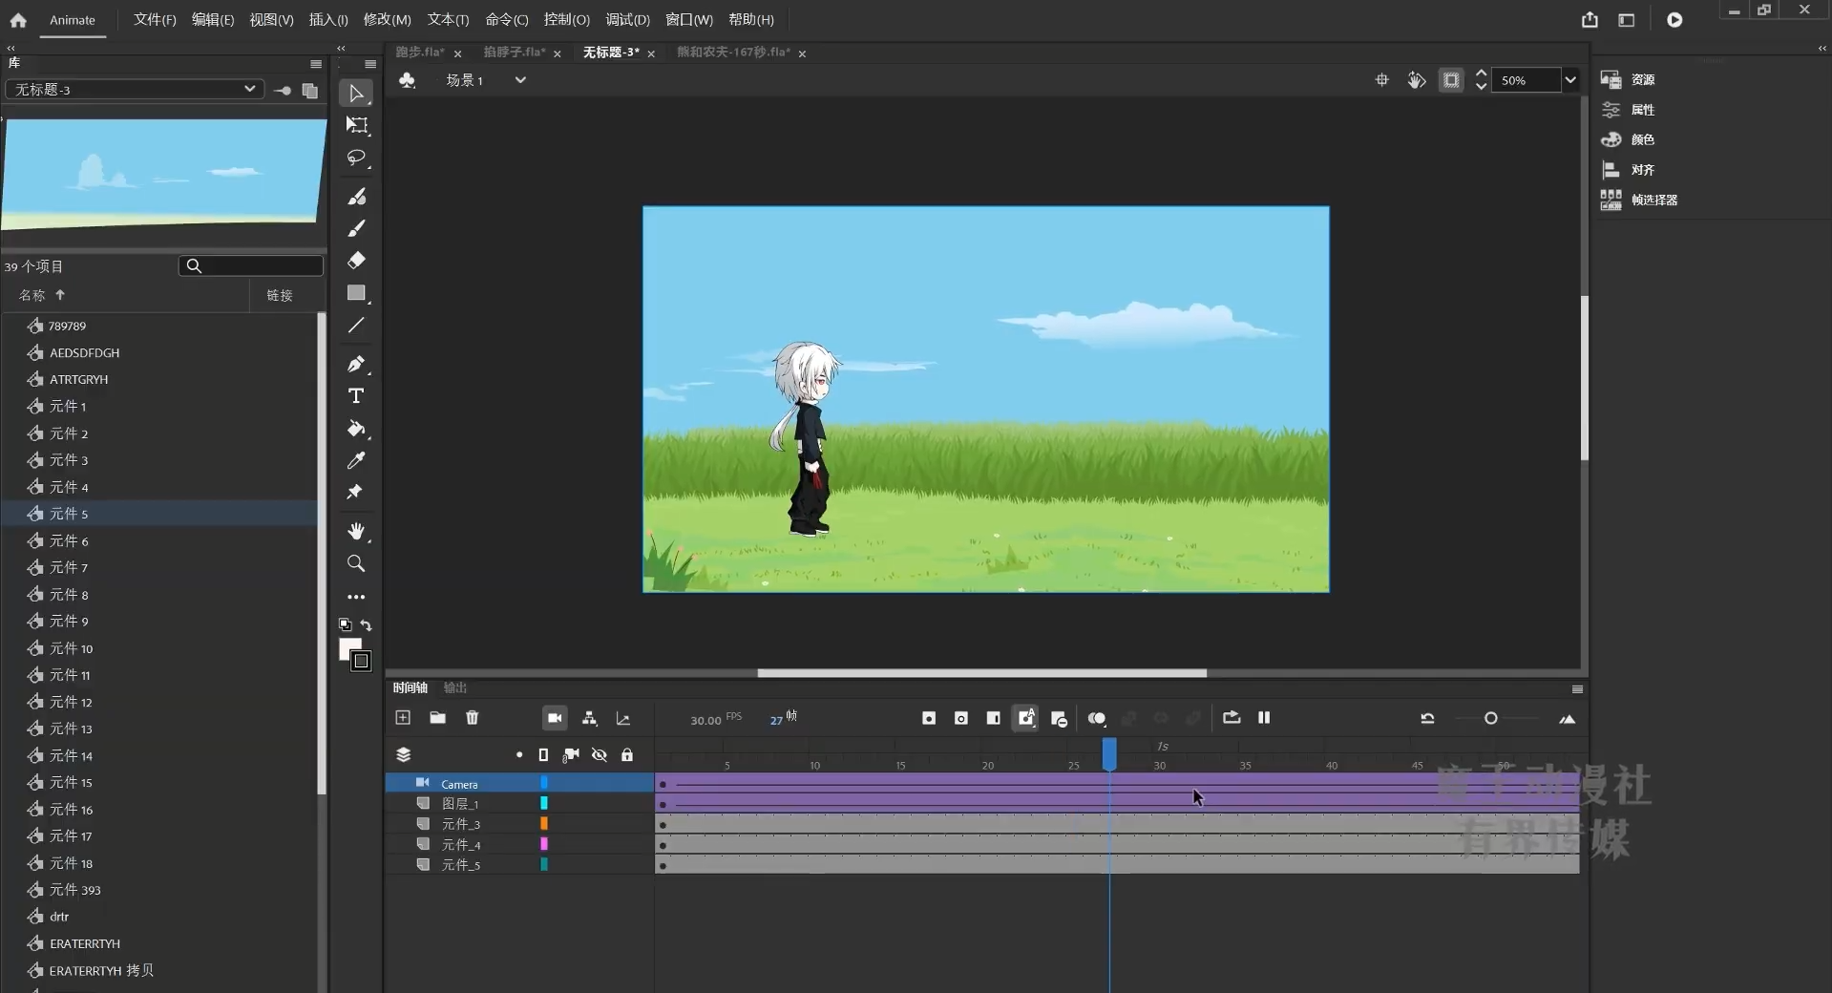
Task: Toggle lock all layers icon
Action: 627,755
